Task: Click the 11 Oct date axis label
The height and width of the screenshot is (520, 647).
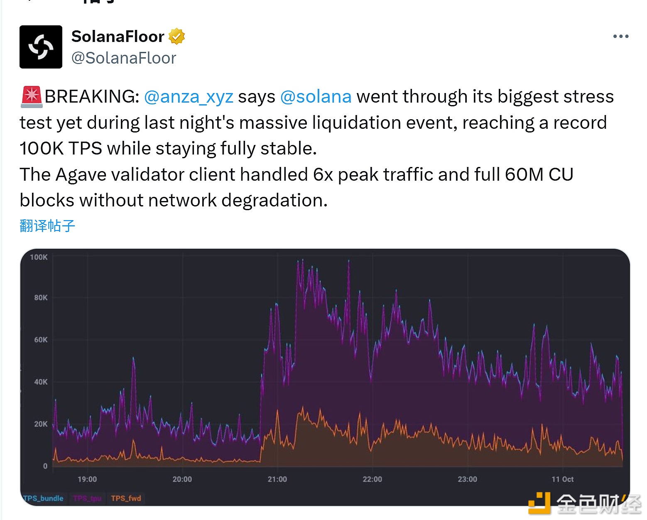Action: pyautogui.click(x=562, y=479)
